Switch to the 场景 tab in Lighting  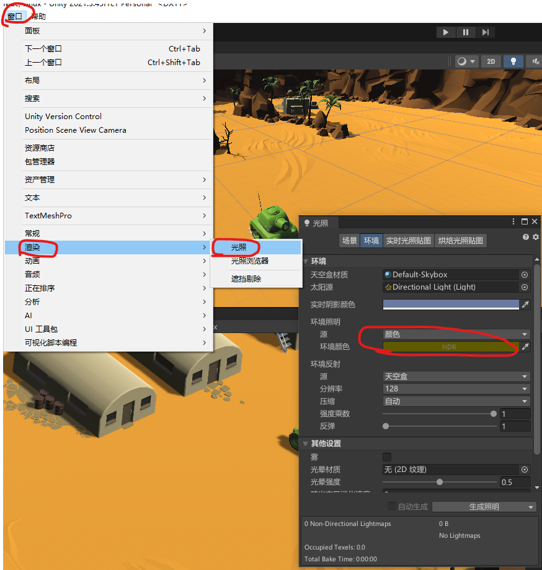pyautogui.click(x=350, y=241)
